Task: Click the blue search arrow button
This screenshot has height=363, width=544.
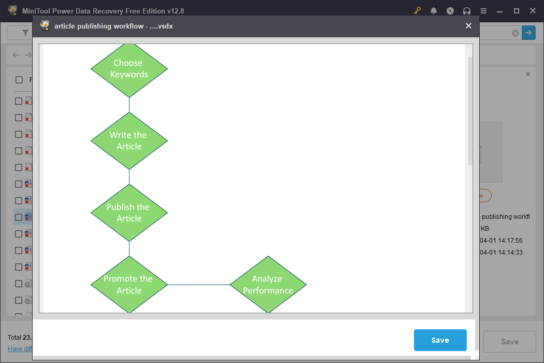Action: tap(528, 33)
